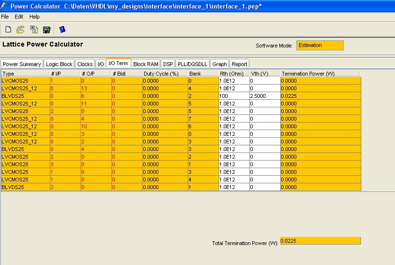Click the Total Termination Power (W) label

point(245,243)
